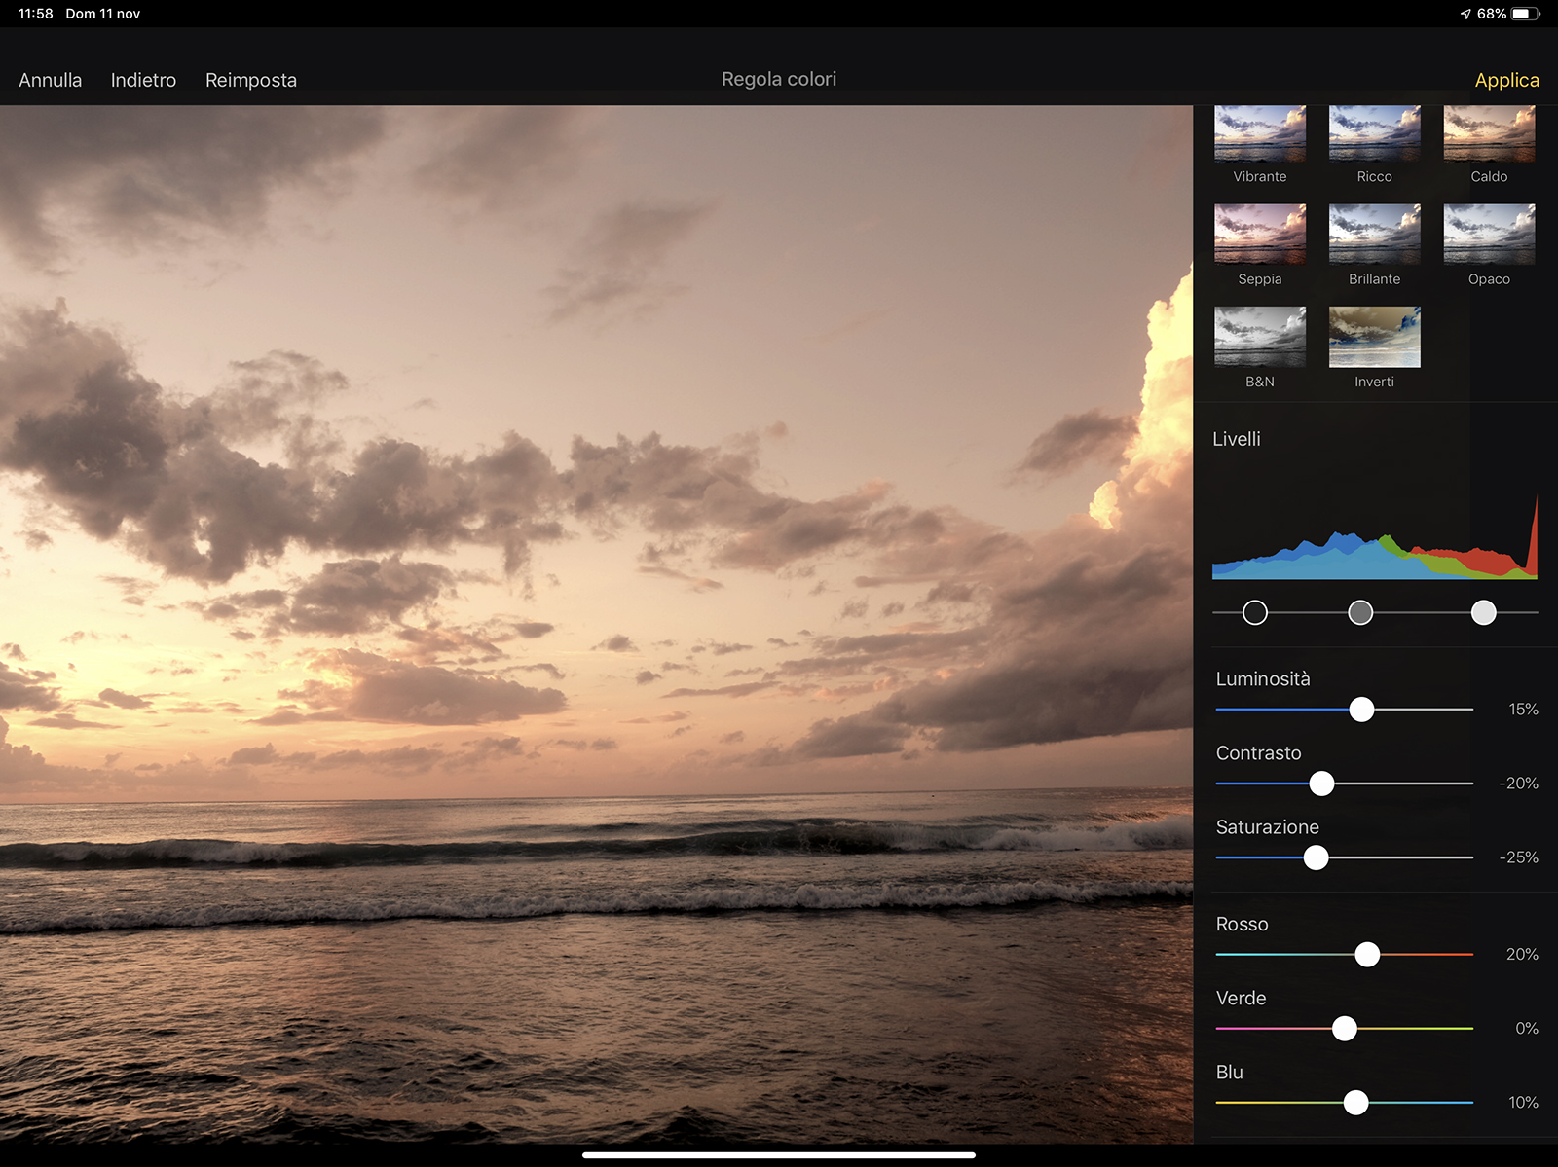Click the Rosso 20% value
Viewport: 1558px width, 1167px height.
[1522, 955]
